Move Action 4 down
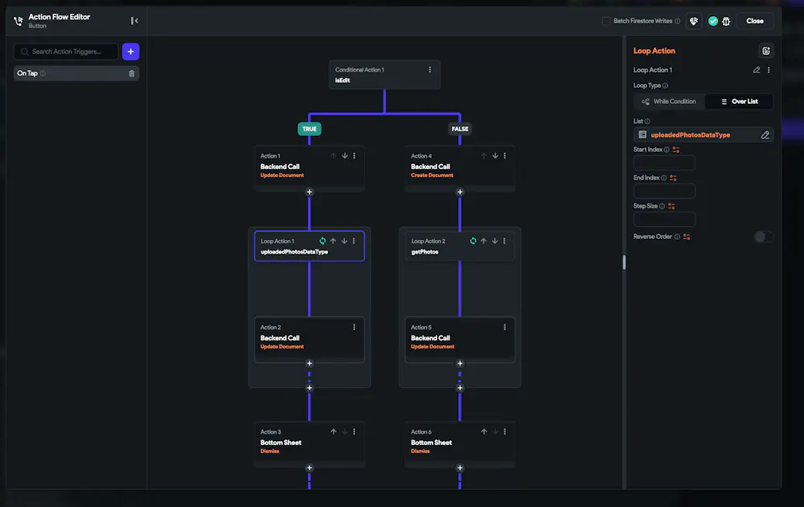 tap(495, 156)
